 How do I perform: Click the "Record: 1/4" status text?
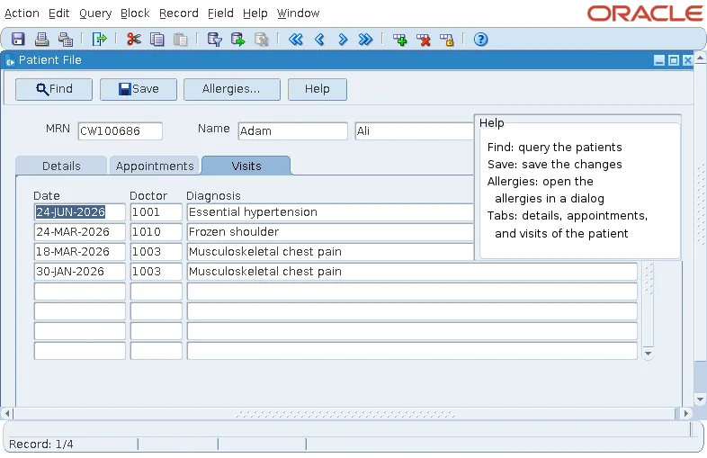point(41,445)
